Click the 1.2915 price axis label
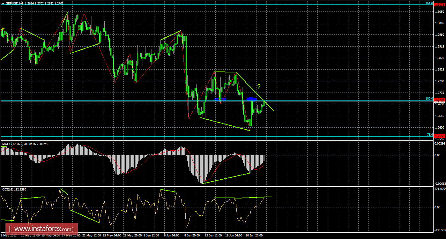 coord(440,46)
